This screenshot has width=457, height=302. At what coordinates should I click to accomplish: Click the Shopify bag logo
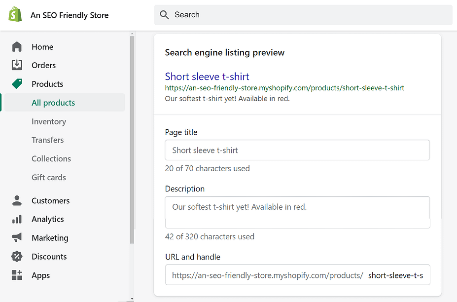click(15, 14)
